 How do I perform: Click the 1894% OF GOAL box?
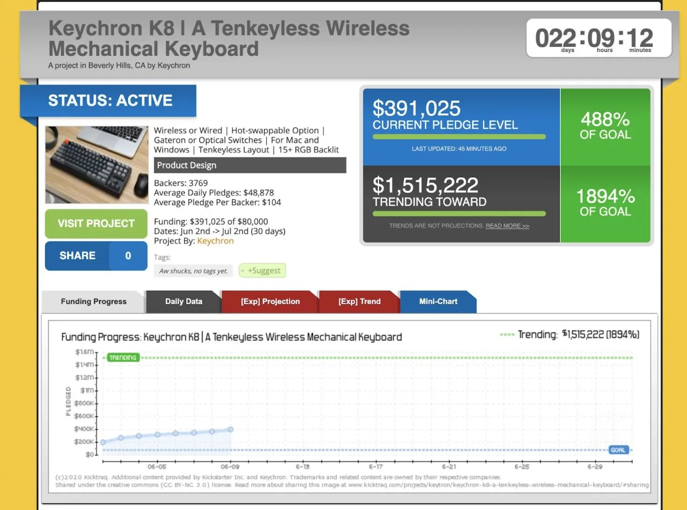point(605,204)
